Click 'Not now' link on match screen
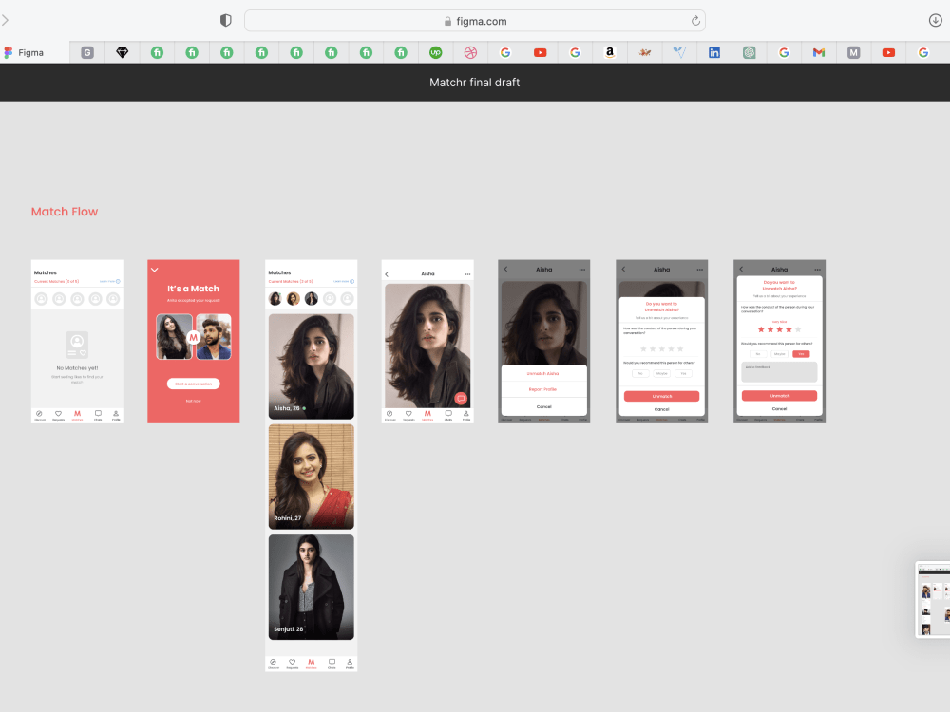 [x=193, y=401]
